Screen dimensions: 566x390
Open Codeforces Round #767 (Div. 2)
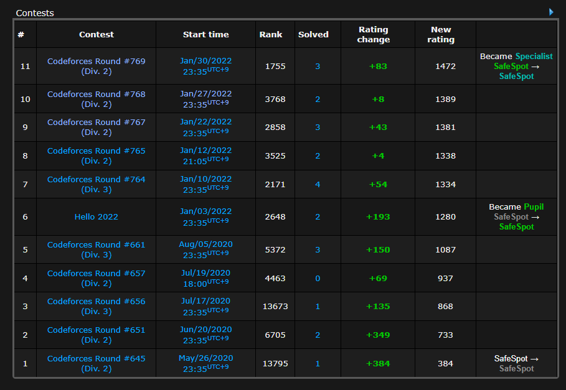coord(97,128)
